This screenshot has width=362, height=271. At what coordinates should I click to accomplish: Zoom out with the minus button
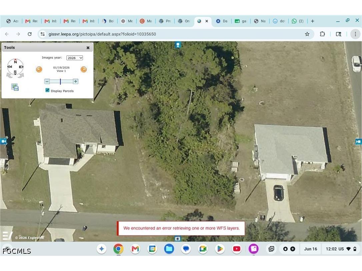[47, 82]
